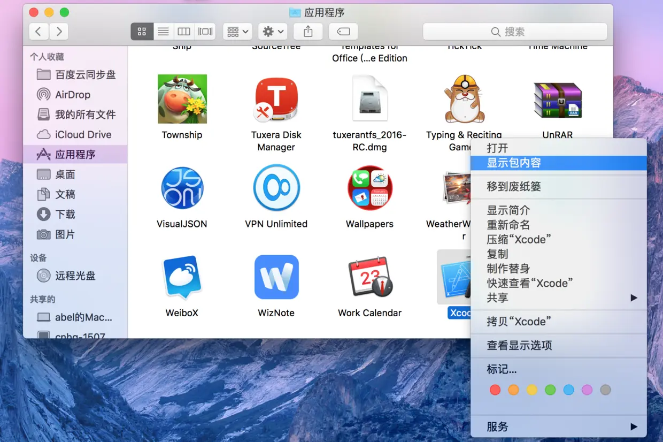663x442 pixels.
Task: Choose 重新命名 from the context menu
Action: click(558, 225)
